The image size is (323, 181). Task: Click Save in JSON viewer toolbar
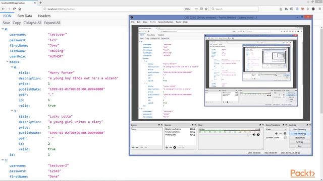(x=6, y=23)
